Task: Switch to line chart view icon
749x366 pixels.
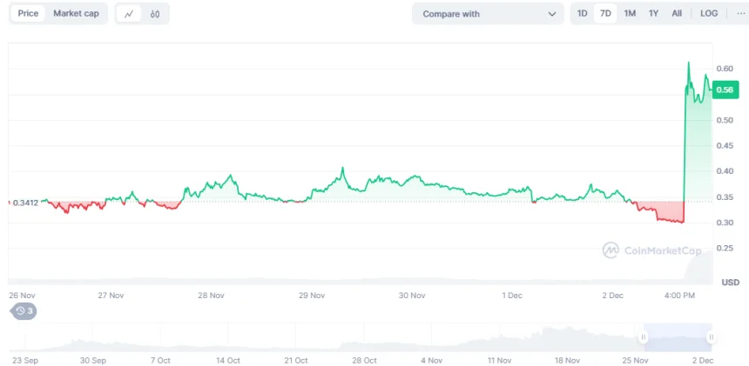Action: tap(129, 14)
